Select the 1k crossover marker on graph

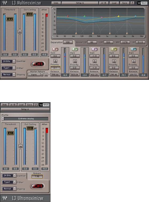coord(110,33)
